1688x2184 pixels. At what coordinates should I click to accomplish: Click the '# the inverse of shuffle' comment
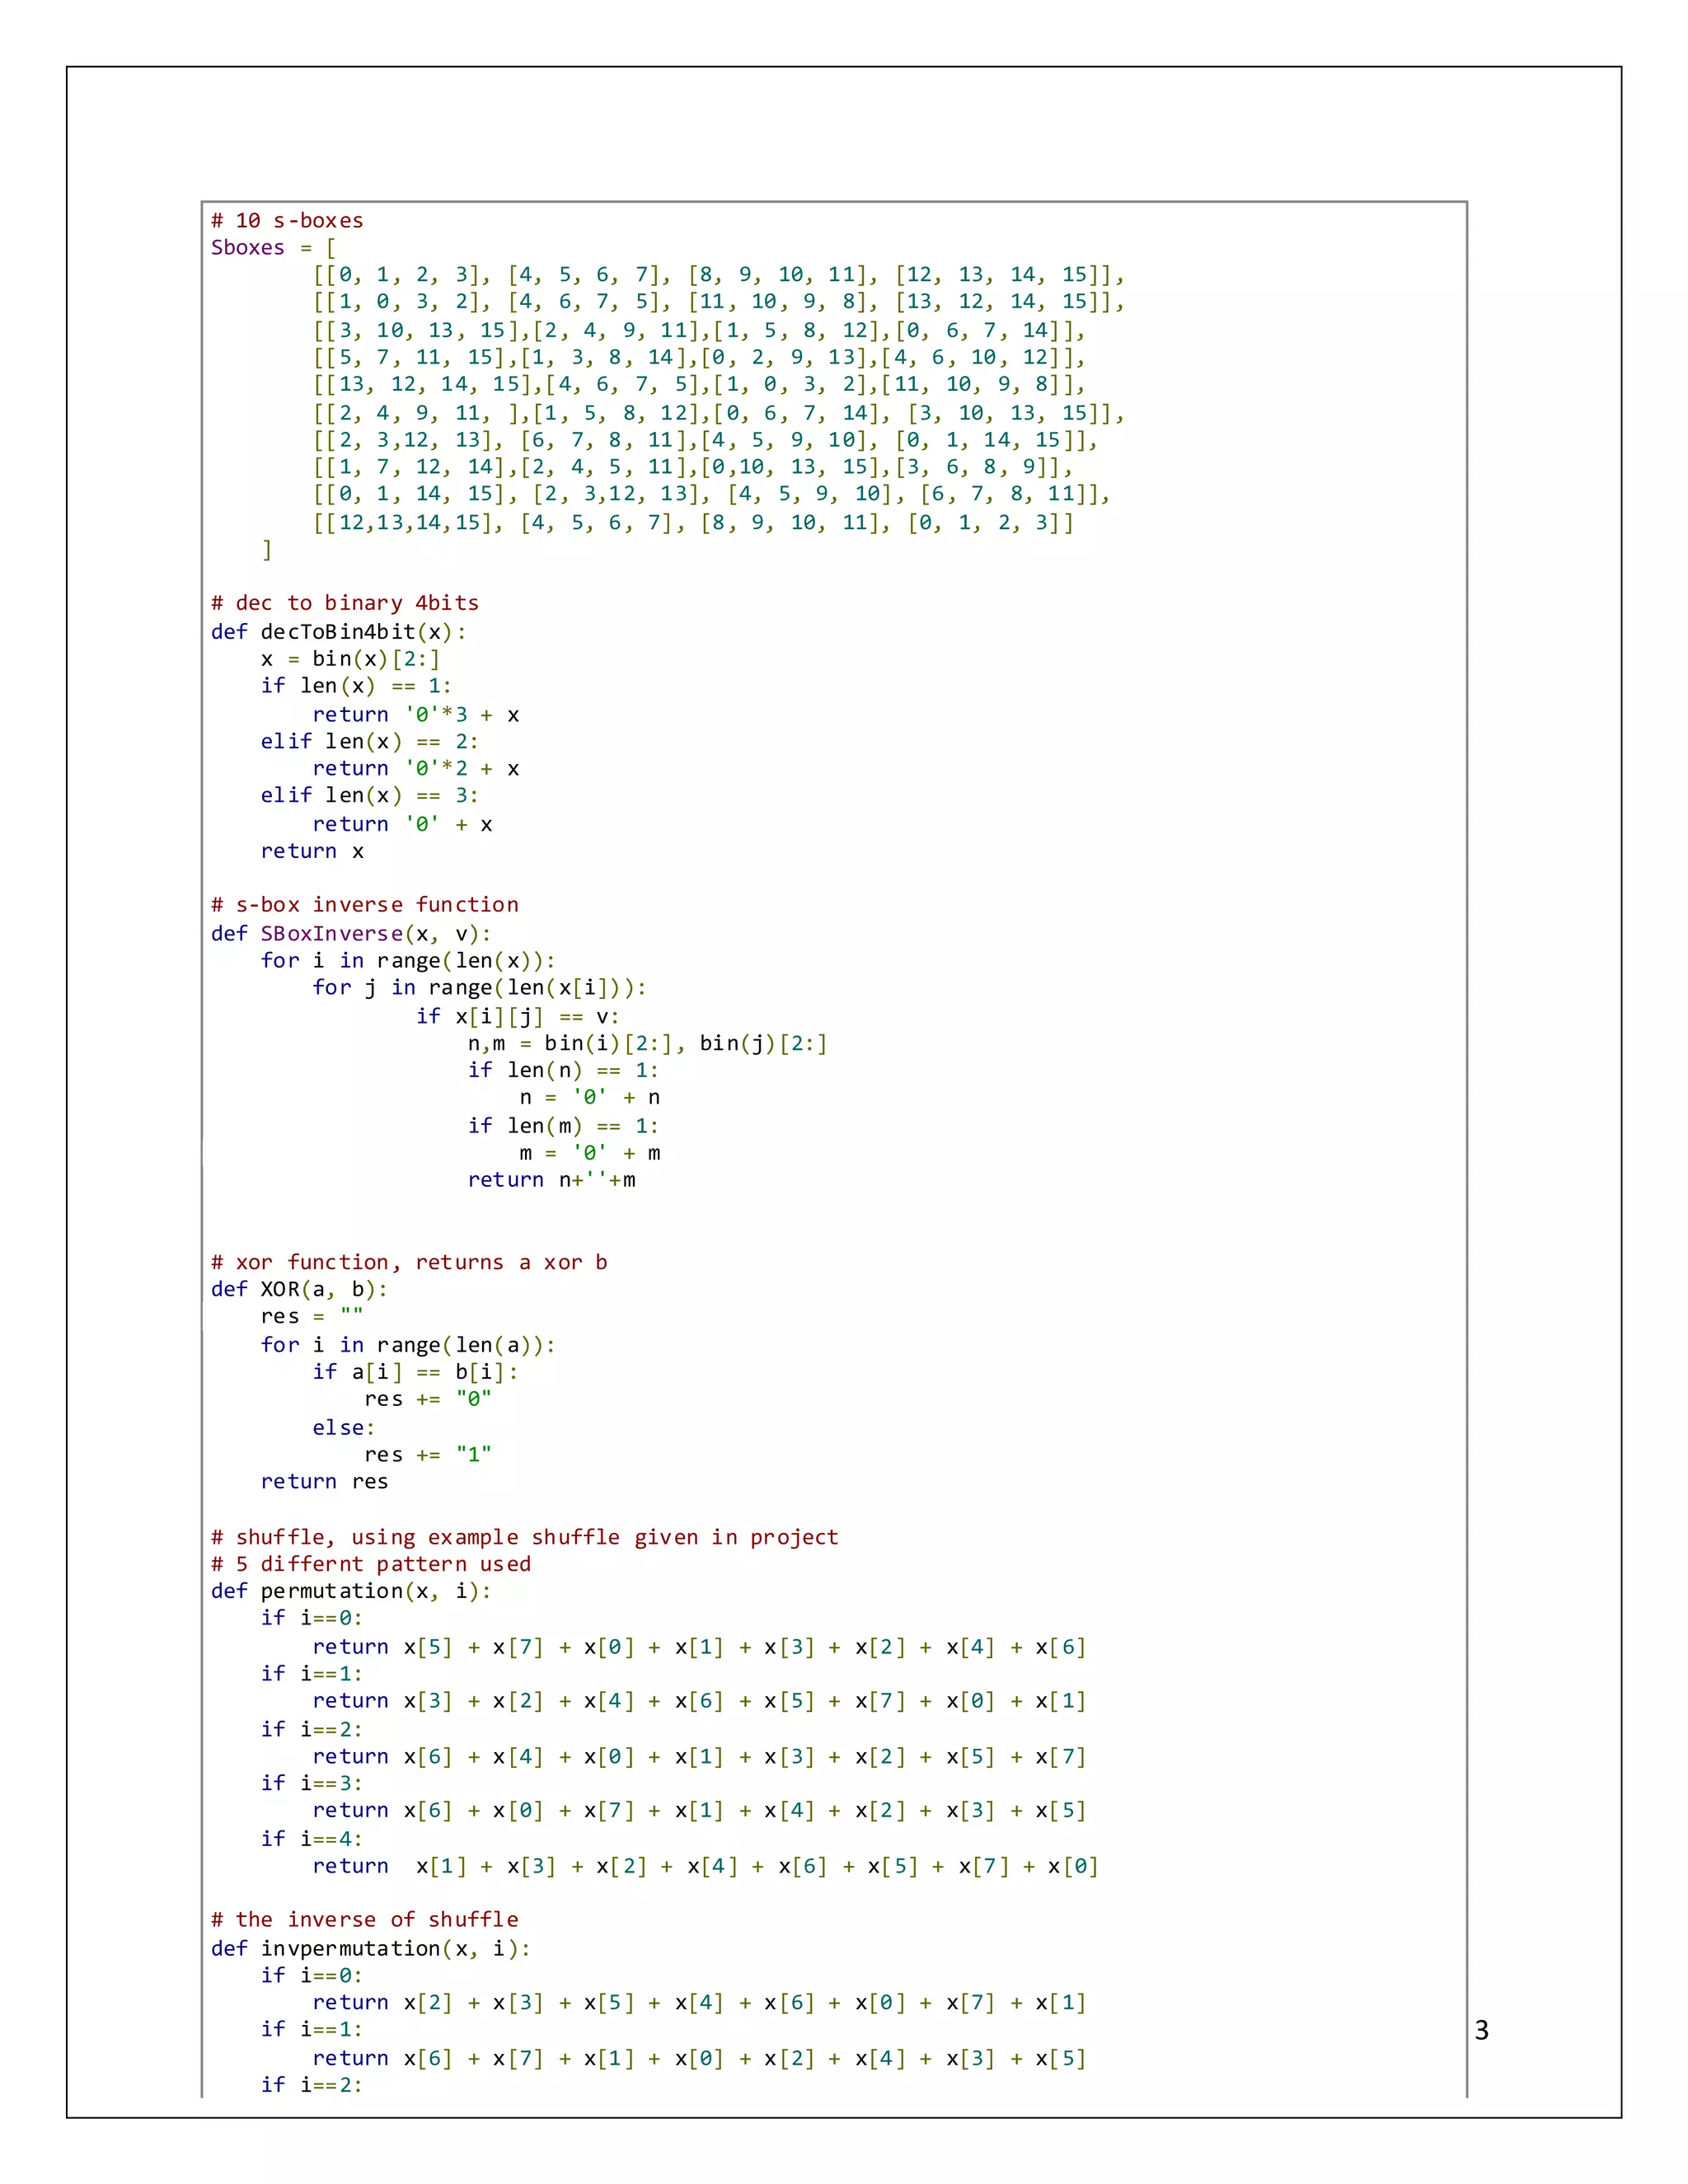(x=365, y=1919)
